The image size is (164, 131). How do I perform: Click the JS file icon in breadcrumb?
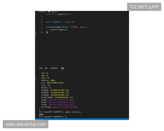click(49, 11)
